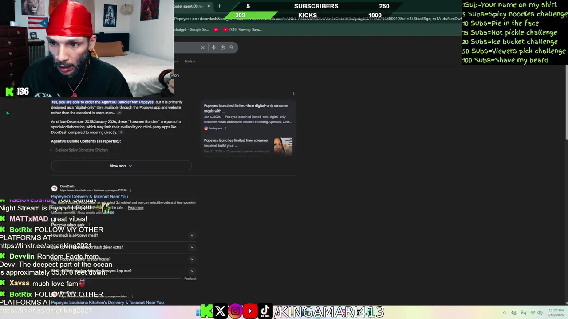Open the '(349) Flowing Gam...' YouTube bookmark

(x=242, y=30)
